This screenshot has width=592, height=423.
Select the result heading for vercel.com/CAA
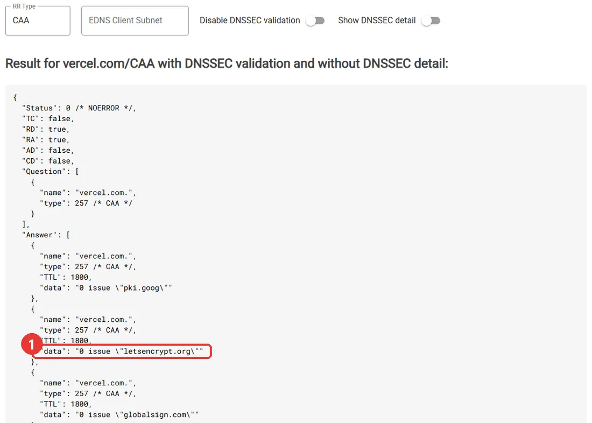coord(227,64)
